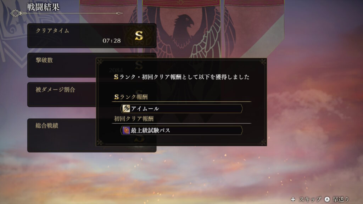363x204 pixels.
Task: Click the gold S rank clear-time emblem
Action: point(139,36)
